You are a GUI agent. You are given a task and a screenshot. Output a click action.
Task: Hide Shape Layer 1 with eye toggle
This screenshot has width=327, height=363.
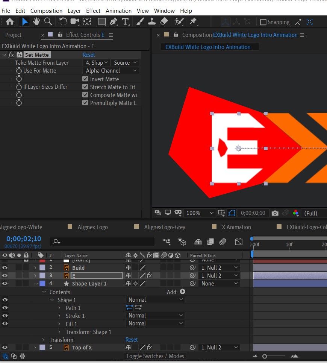tap(5, 283)
